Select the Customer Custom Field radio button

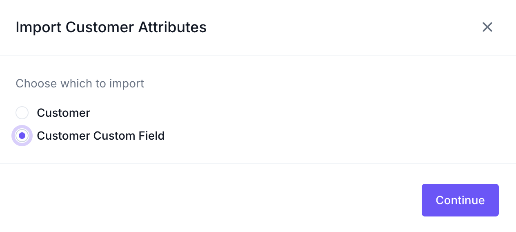click(x=22, y=136)
